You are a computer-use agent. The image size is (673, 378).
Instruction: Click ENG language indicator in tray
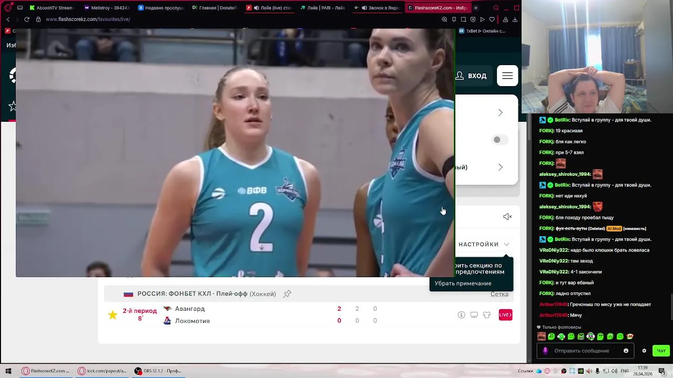[625, 371]
